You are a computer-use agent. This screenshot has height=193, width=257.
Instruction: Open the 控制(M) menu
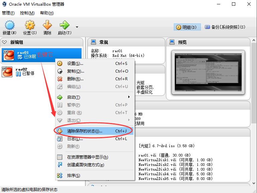pyautogui.click(x=27, y=13)
